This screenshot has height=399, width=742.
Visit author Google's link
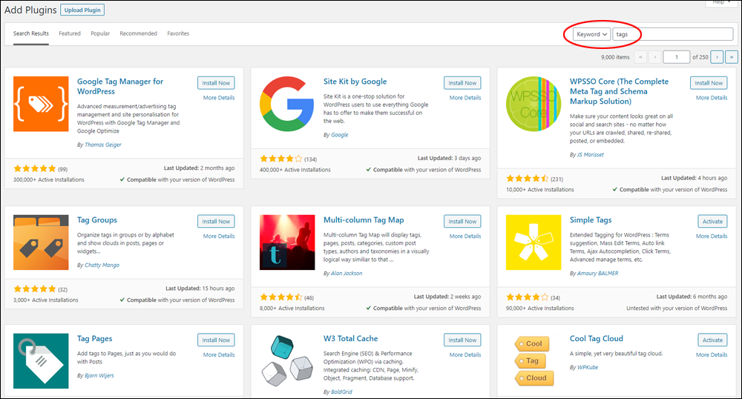339,135
